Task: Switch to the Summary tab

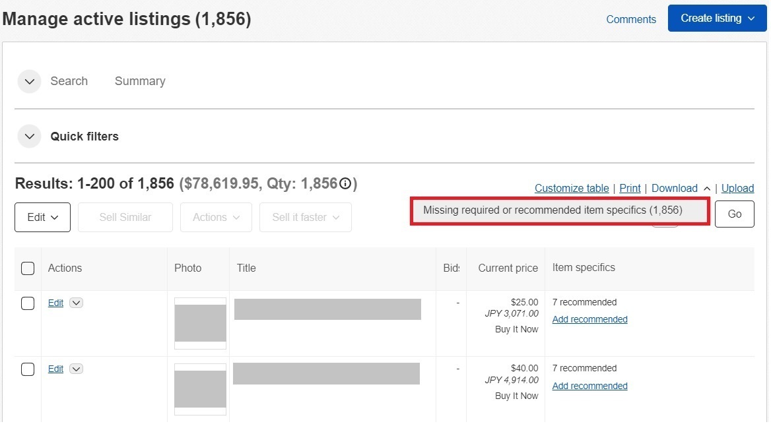Action: [140, 82]
